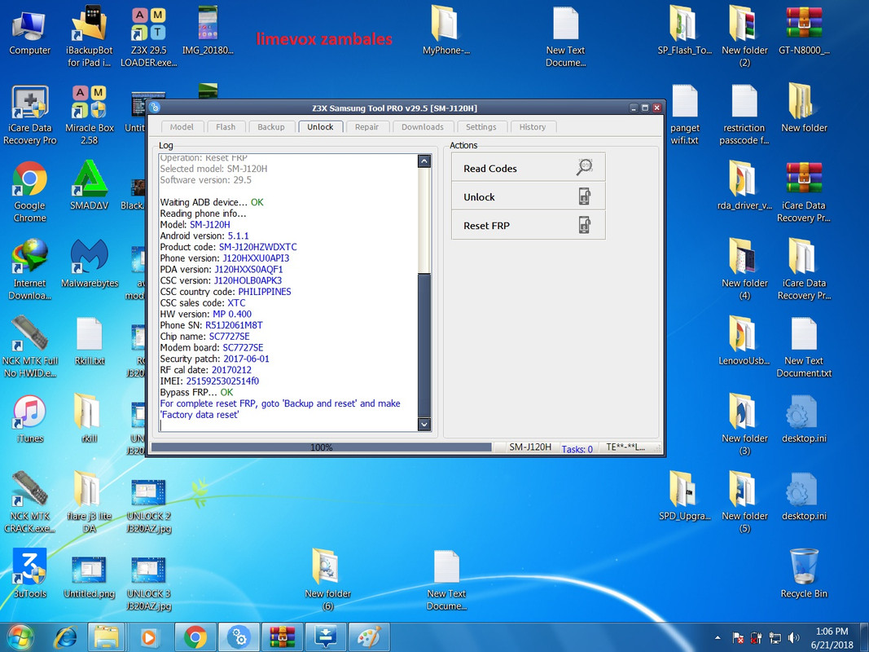Select SP_Flash_Tool folder icon
Screen dimensions: 869x652
[x=684, y=31]
